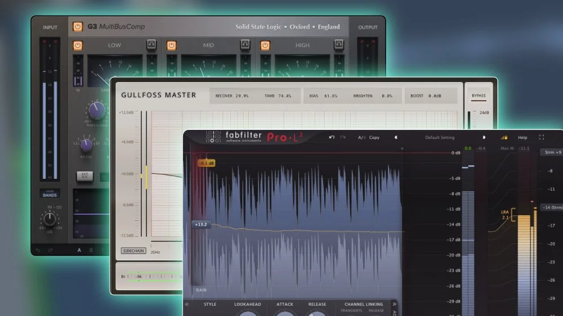This screenshot has height=316, width=563.
Task: Click the input gain dB knob in MultiBusComp
Action: pos(50,218)
